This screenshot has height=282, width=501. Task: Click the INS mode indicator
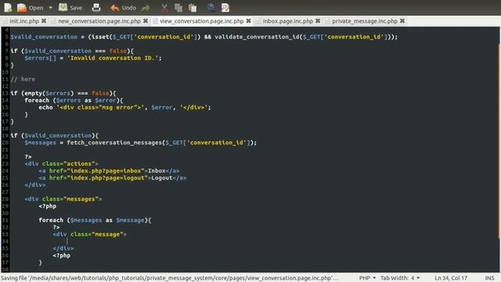489,278
